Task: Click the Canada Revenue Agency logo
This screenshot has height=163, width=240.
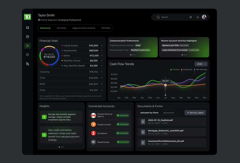Action: tap(93, 115)
